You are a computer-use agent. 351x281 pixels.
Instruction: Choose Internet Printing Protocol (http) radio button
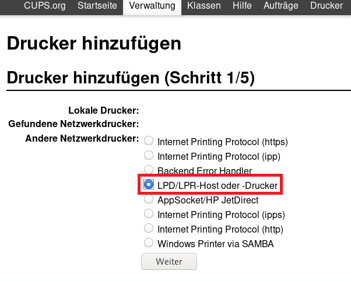149,229
